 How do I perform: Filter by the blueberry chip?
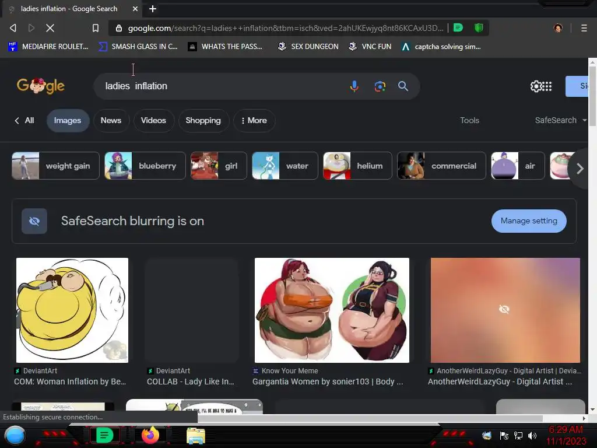point(145,166)
